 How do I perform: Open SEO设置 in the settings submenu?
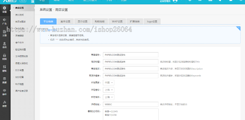[x=19, y=77]
